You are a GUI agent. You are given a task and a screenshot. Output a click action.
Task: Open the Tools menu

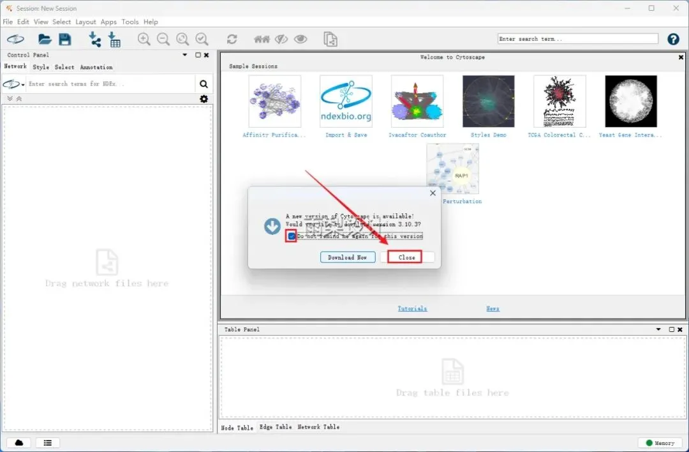pyautogui.click(x=130, y=22)
